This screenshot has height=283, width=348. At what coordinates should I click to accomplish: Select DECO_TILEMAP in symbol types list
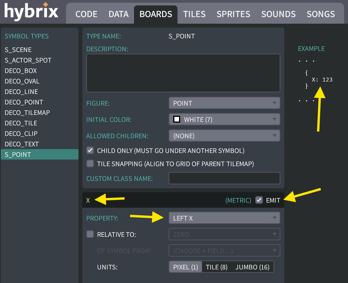27,113
